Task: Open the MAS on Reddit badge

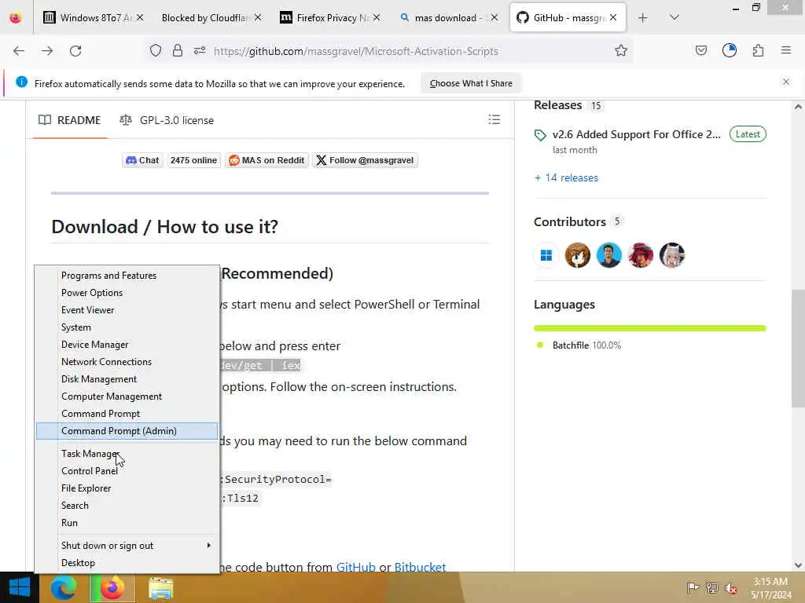Action: coord(267,160)
